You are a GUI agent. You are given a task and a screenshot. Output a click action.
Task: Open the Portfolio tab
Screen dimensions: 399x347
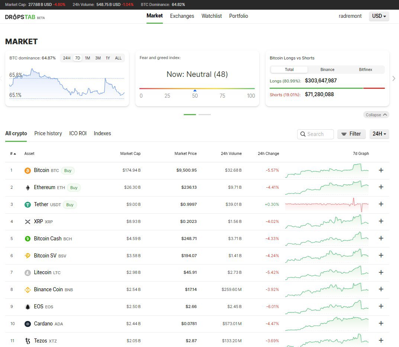coord(238,16)
